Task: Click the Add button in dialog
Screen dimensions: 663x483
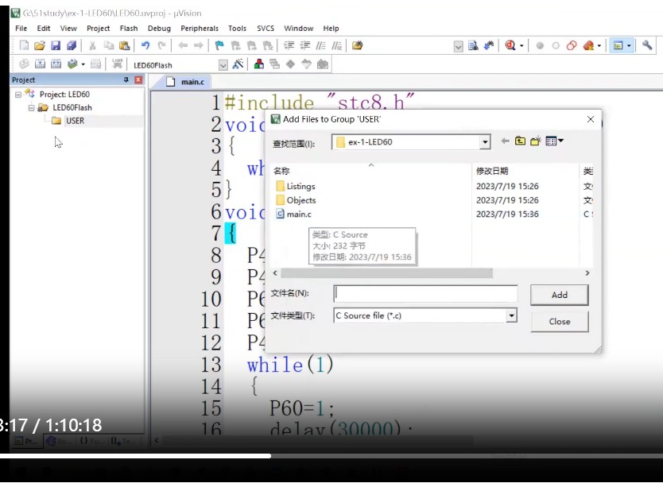Action: click(560, 295)
